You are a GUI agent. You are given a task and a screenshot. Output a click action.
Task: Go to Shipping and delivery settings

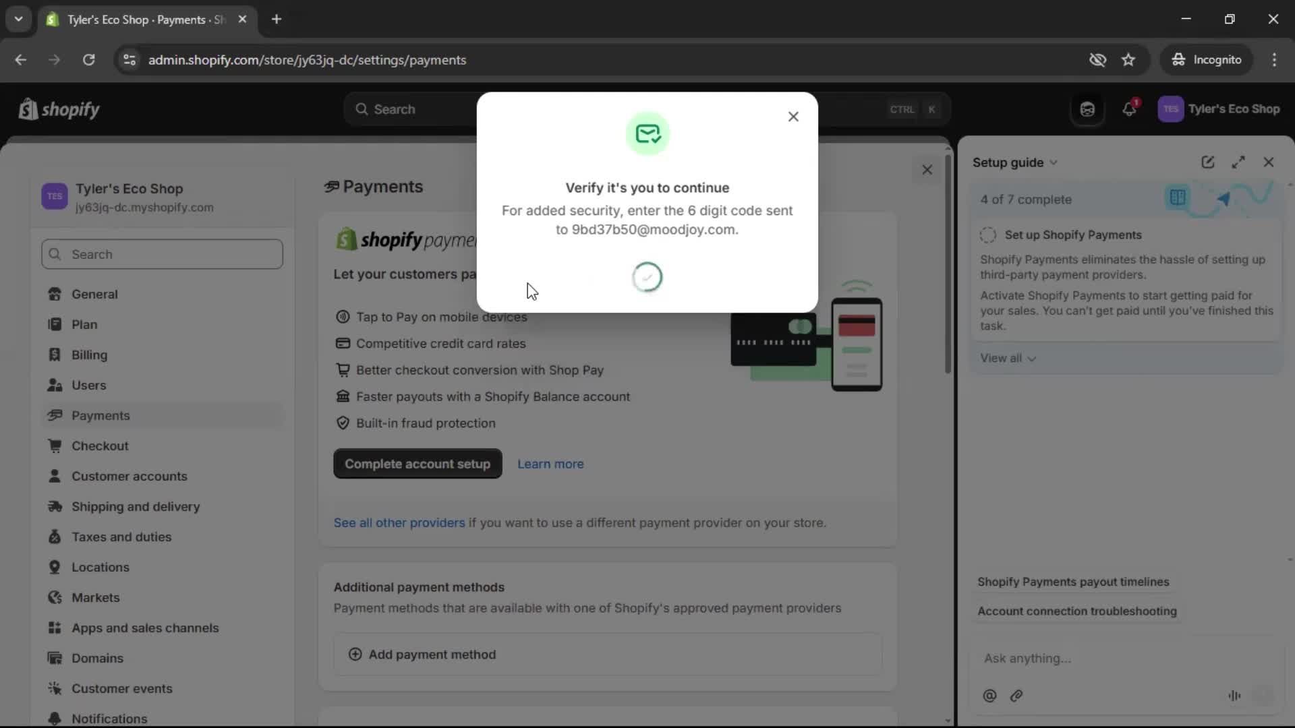(136, 506)
